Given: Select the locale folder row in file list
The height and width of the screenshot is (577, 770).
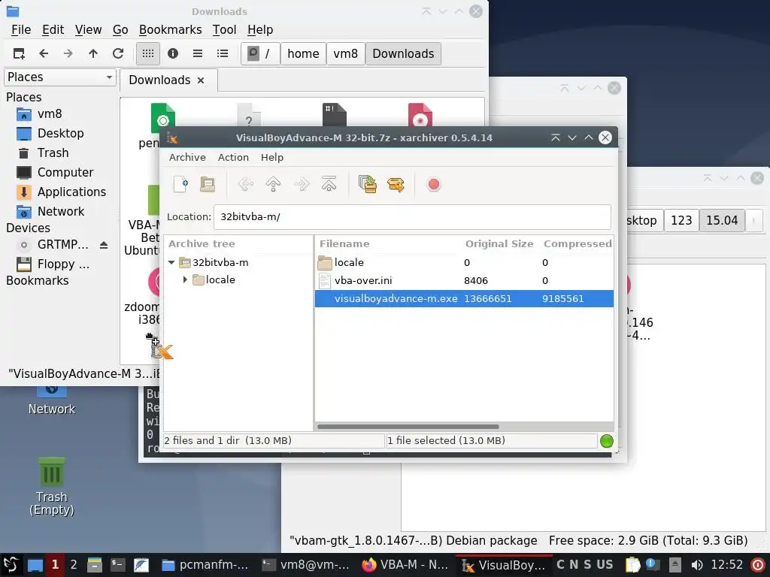Looking at the screenshot, I should point(464,262).
